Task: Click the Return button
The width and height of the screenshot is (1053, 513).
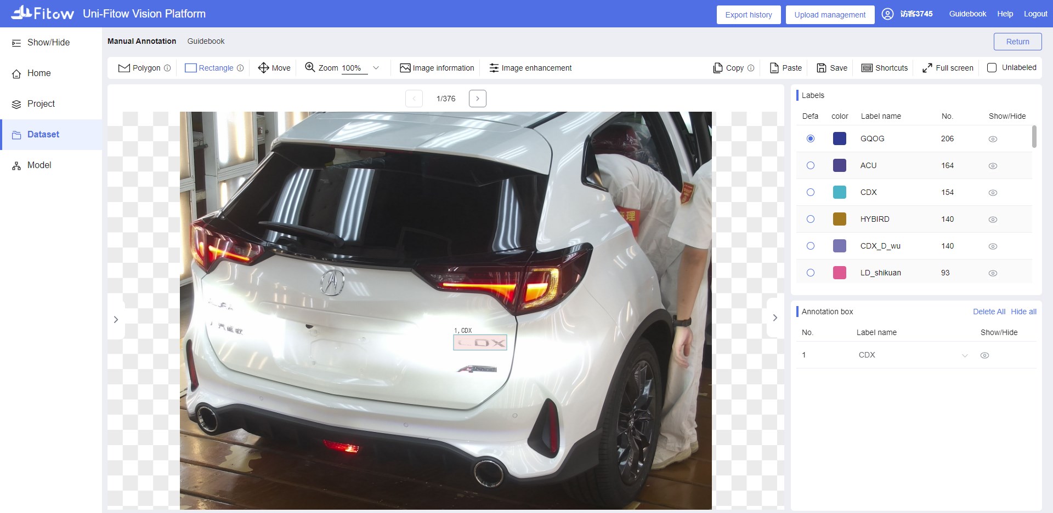Action: click(1017, 42)
